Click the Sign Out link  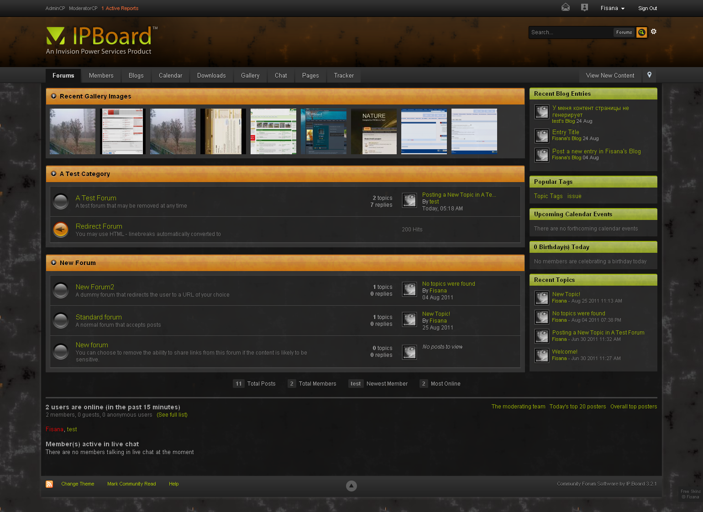click(x=647, y=8)
